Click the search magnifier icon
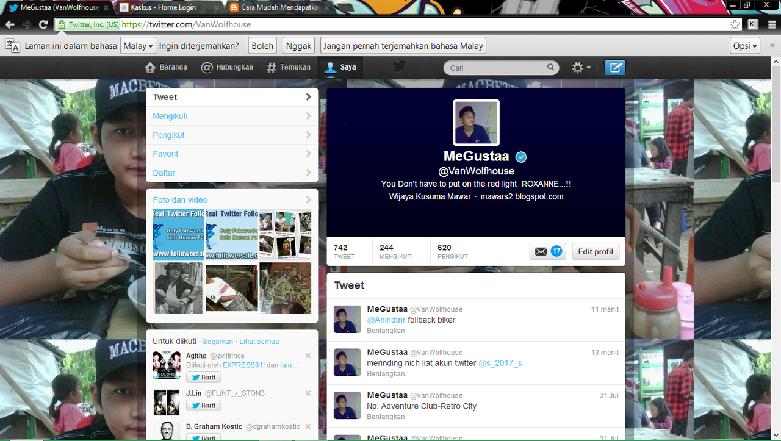Screen dimensions: 781x441 (550, 68)
